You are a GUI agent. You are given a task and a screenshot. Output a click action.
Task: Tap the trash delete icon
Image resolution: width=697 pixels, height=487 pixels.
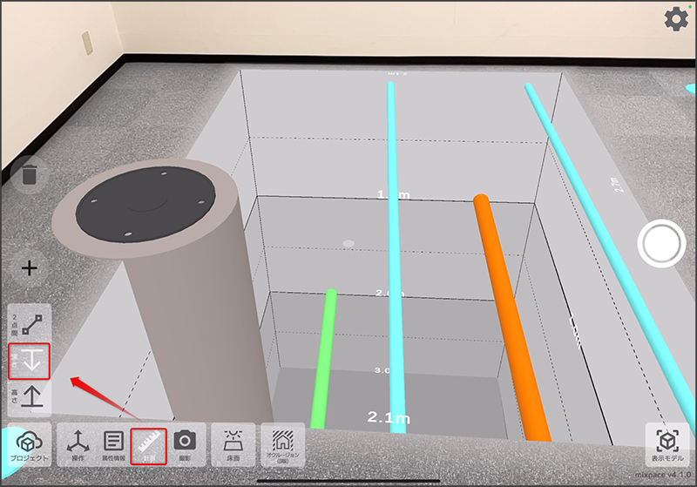click(30, 174)
